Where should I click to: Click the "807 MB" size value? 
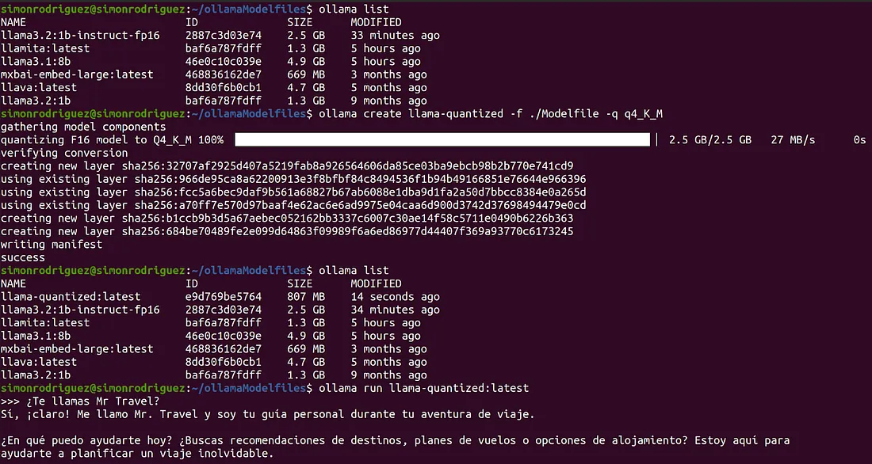[x=306, y=297]
